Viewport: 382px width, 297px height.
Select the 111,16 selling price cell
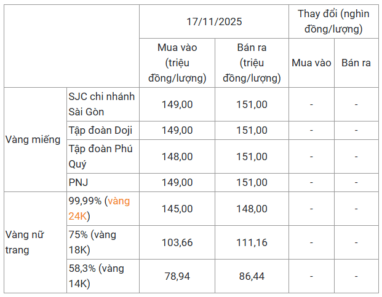(252, 242)
